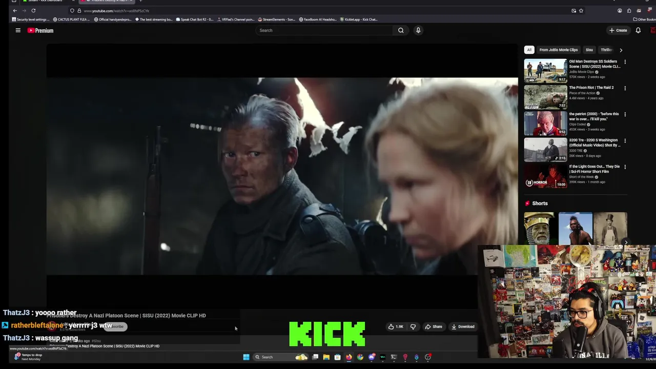Open site info lock icon in address bar
656x369 pixels.
(79, 11)
